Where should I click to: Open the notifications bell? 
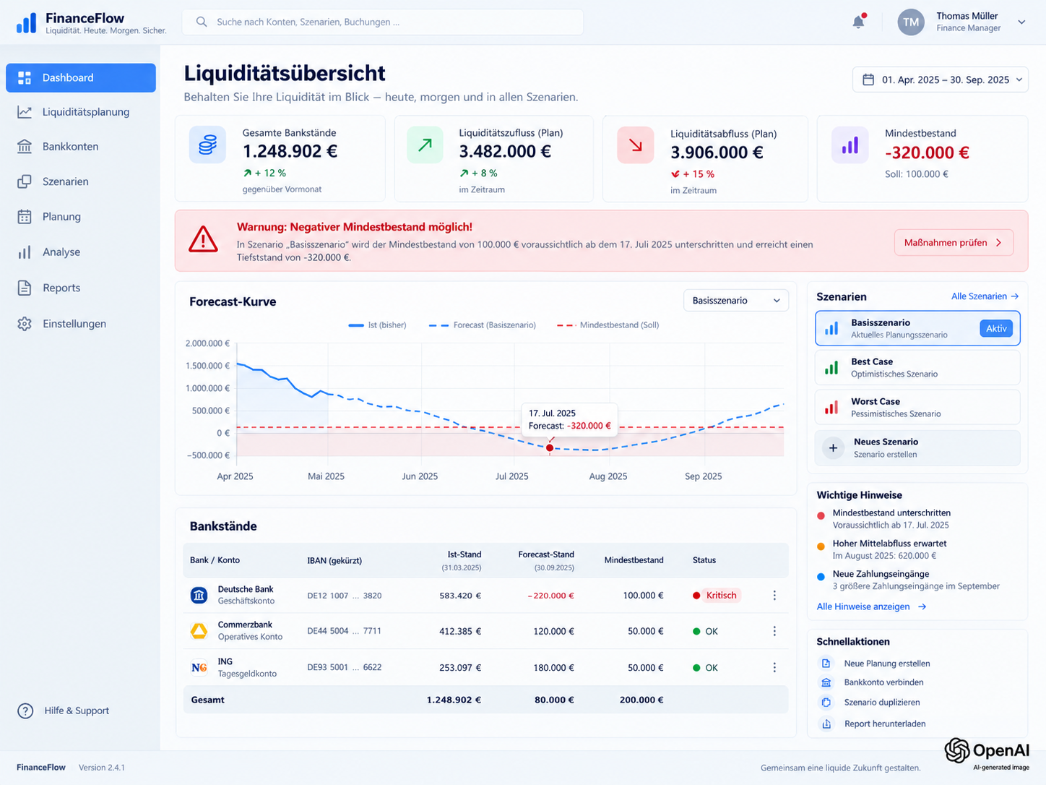click(858, 22)
